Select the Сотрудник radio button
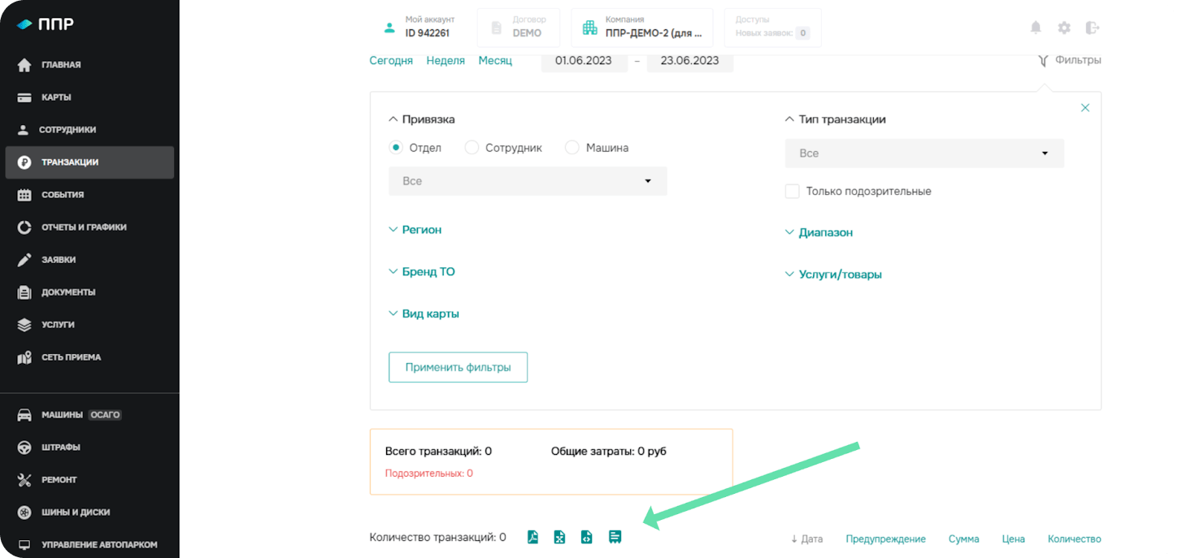The width and height of the screenshot is (1178, 558). click(x=472, y=148)
